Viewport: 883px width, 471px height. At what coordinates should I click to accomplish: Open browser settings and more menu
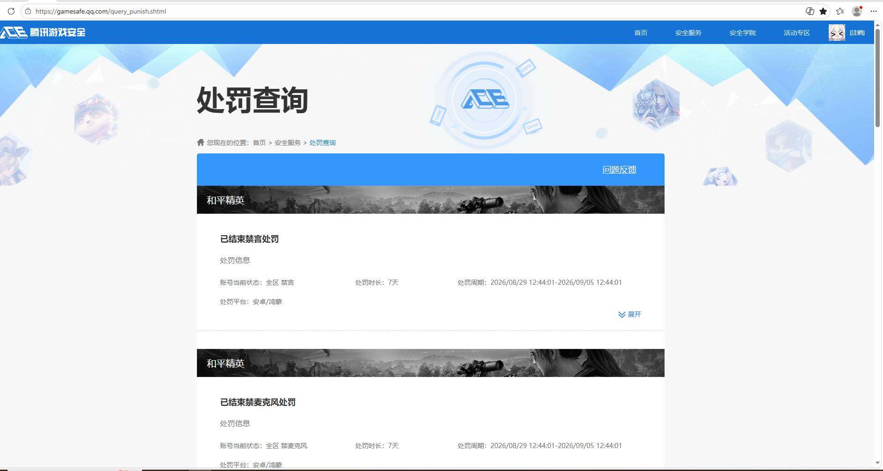click(874, 11)
